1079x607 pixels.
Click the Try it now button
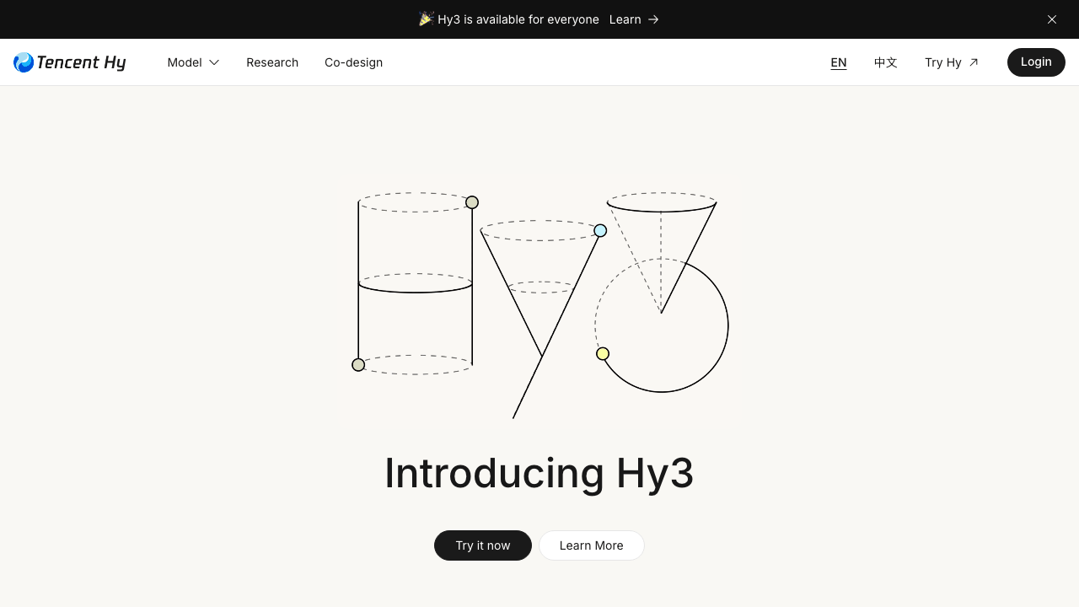coord(483,545)
